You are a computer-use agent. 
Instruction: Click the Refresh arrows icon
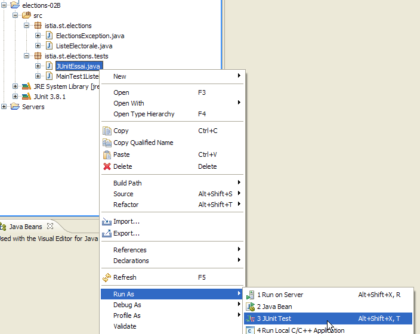[x=107, y=277]
